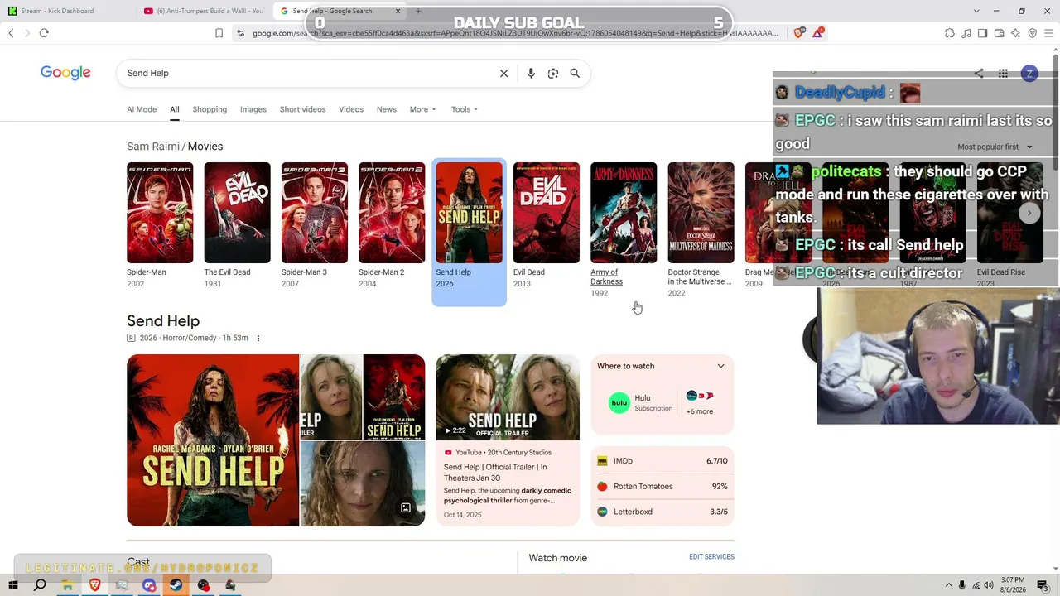The width and height of the screenshot is (1060, 596).
Task: Switch to Images results
Action: tap(253, 109)
